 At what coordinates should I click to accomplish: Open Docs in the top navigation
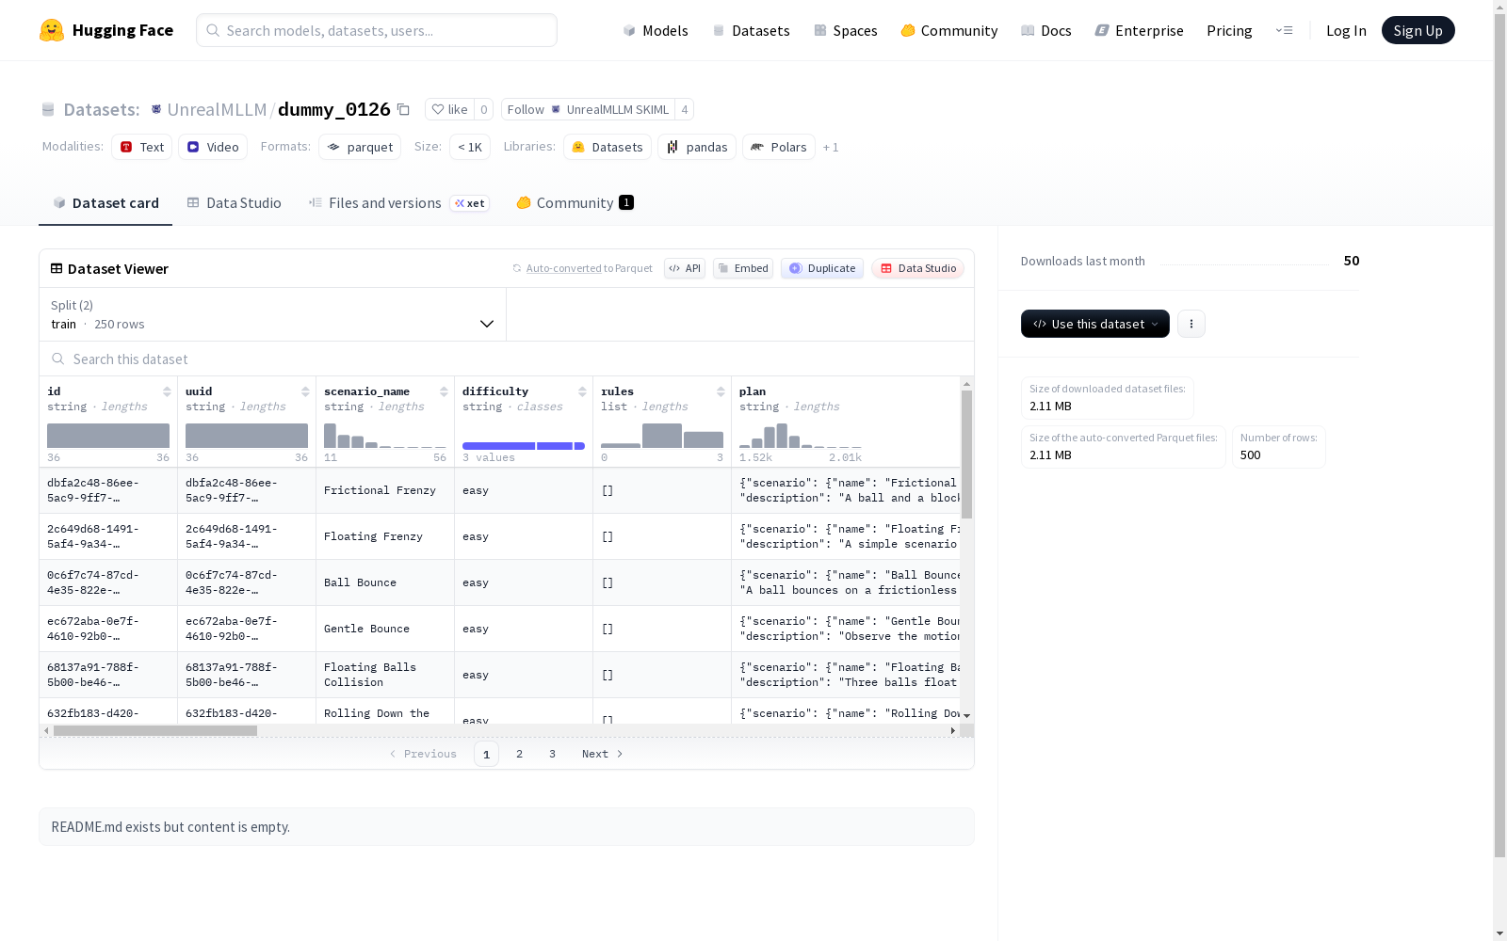1046,30
